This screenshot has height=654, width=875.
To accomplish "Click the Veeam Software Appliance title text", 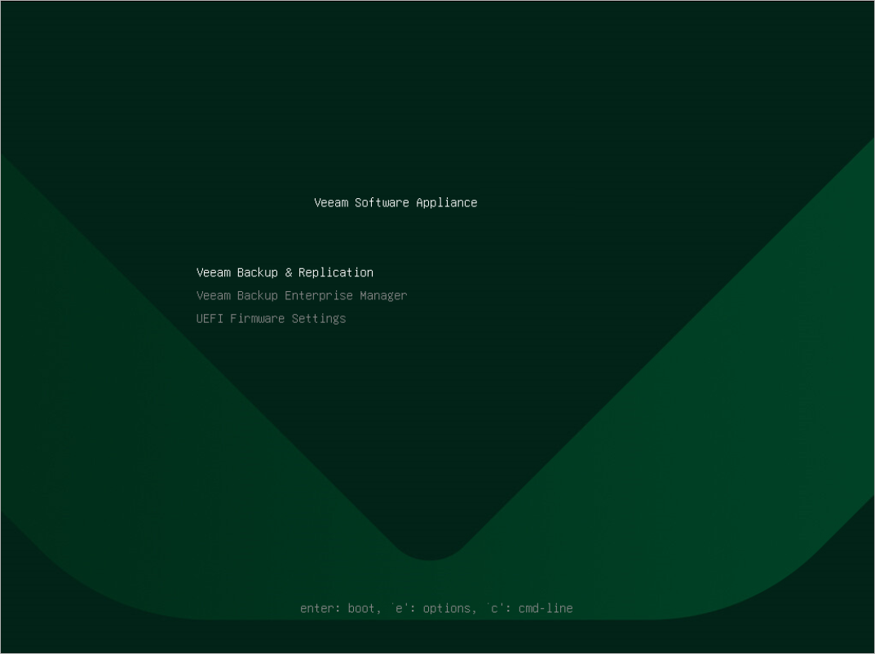I will pyautogui.click(x=396, y=202).
